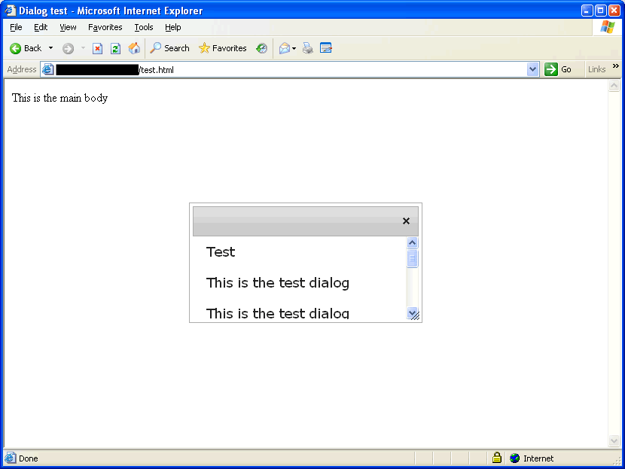Click the dialog's scrollbar thumb
The height and width of the screenshot is (469, 625).
coord(412,259)
